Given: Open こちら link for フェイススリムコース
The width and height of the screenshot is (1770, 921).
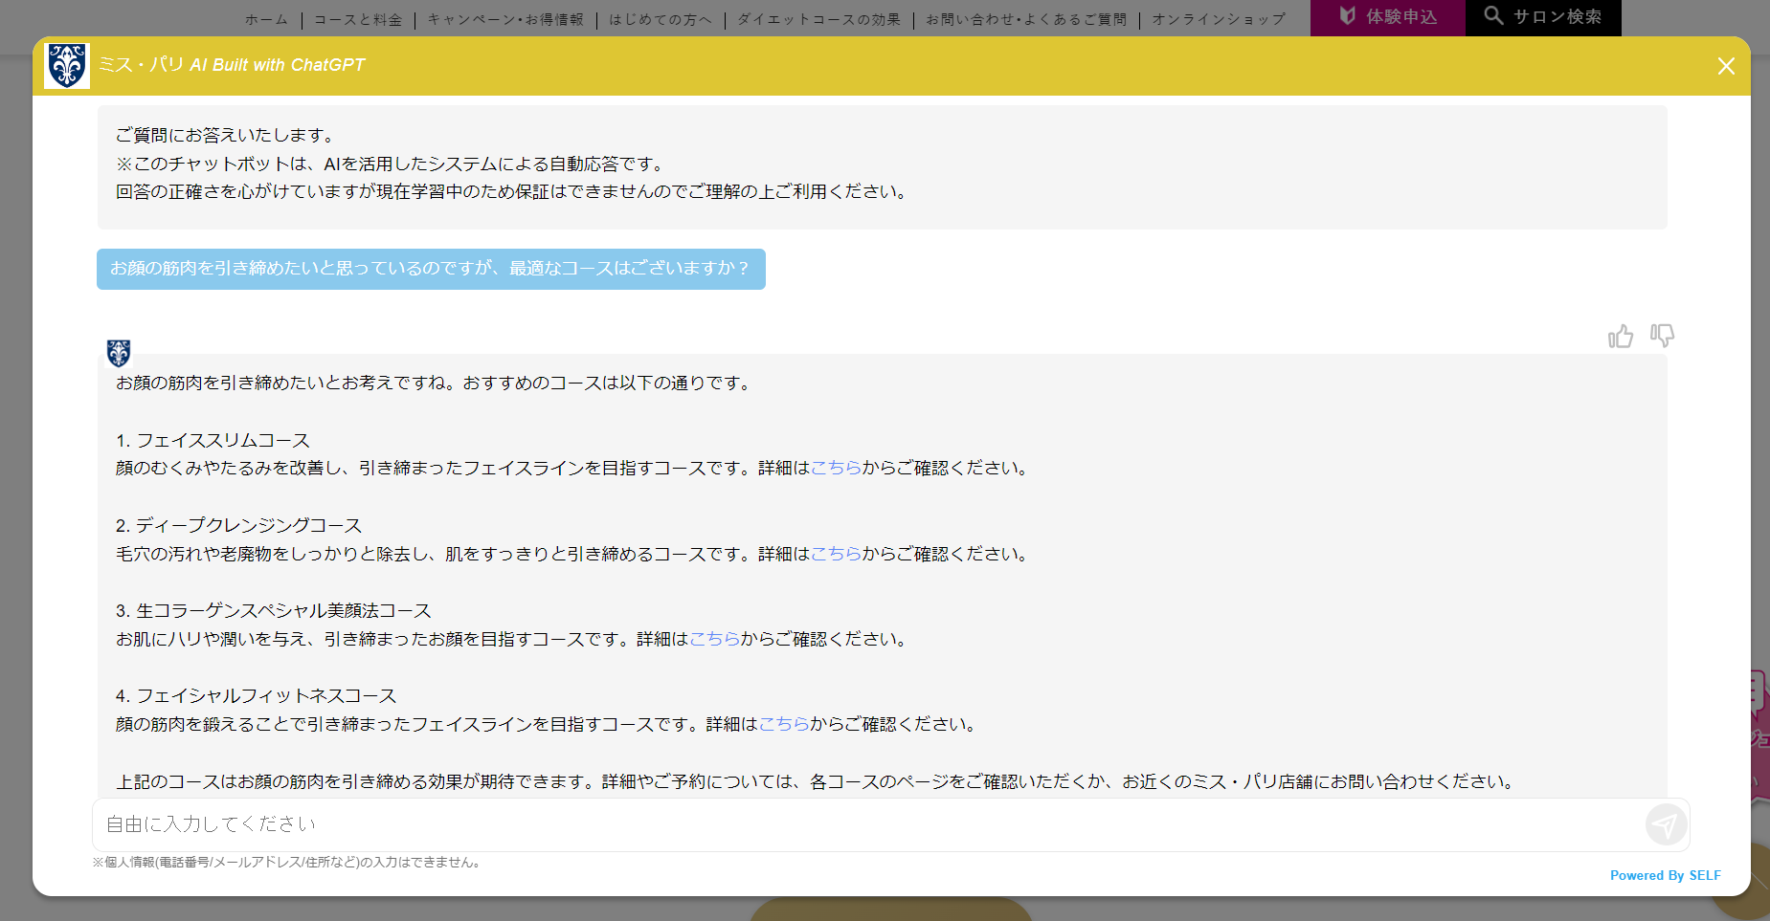Looking at the screenshot, I should (836, 468).
